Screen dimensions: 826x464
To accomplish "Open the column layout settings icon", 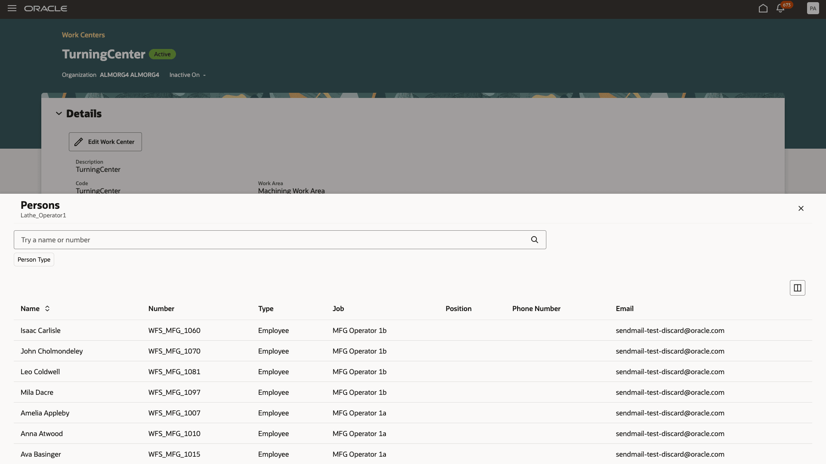I will (797, 288).
